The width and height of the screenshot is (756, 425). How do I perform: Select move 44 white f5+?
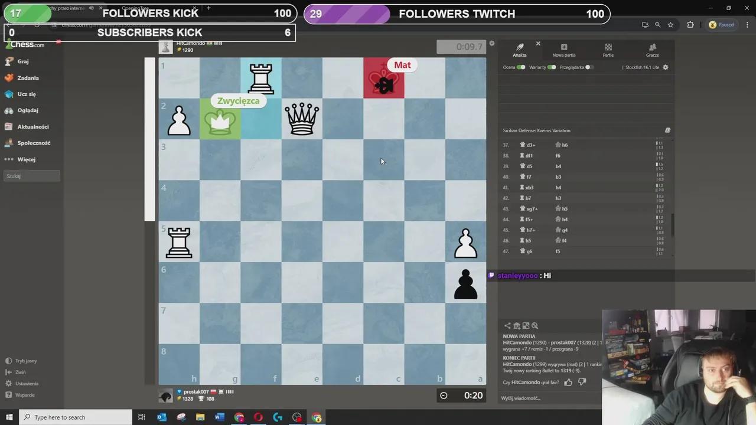pyautogui.click(x=527, y=220)
